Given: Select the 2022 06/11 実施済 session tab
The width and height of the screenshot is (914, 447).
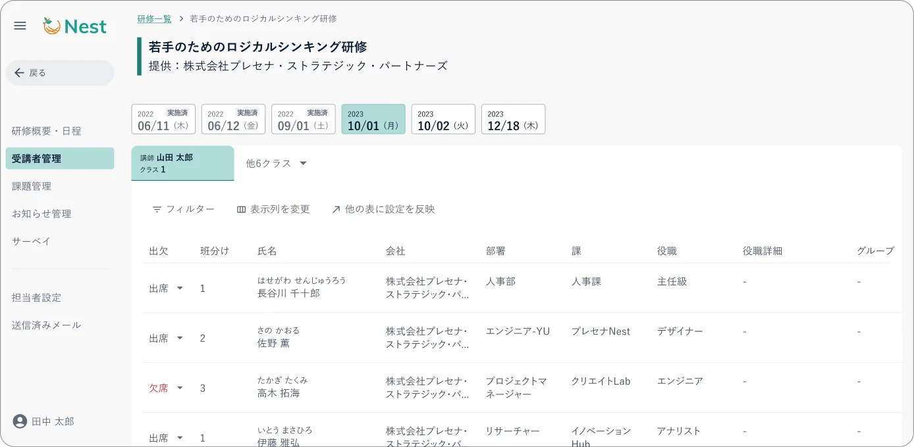Looking at the screenshot, I should [163, 119].
